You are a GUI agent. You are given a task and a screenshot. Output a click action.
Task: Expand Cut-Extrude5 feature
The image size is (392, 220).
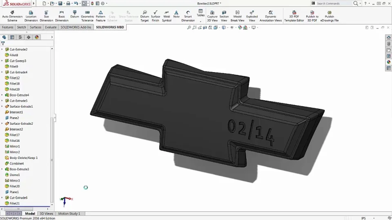[2, 101]
